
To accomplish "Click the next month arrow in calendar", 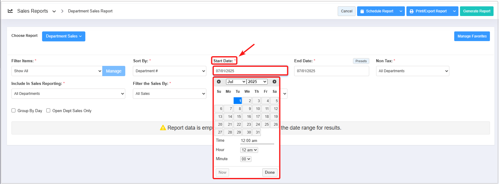I will point(274,82).
